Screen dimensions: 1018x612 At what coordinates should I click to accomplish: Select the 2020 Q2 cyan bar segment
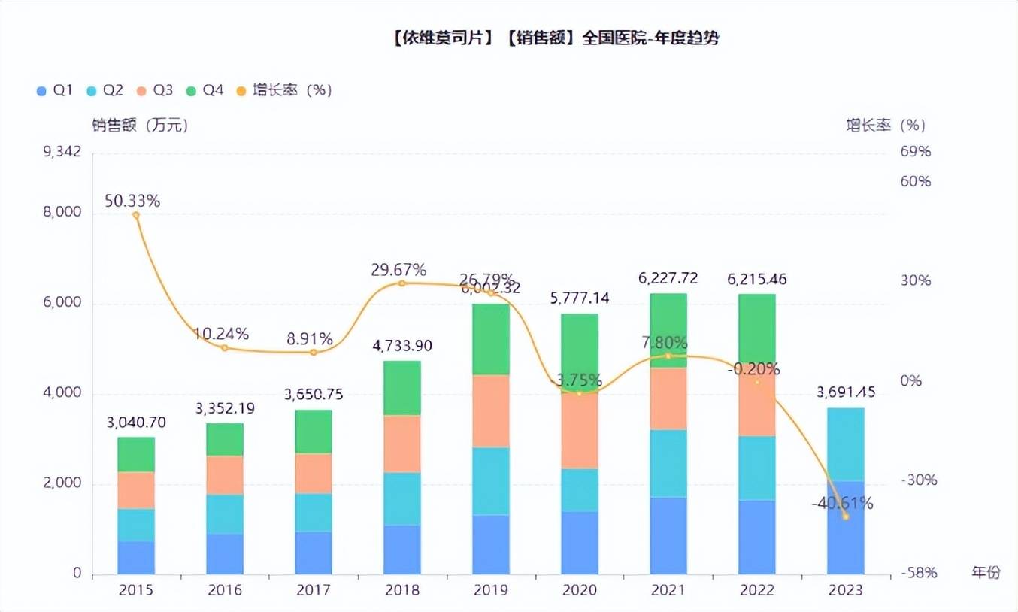(580, 490)
